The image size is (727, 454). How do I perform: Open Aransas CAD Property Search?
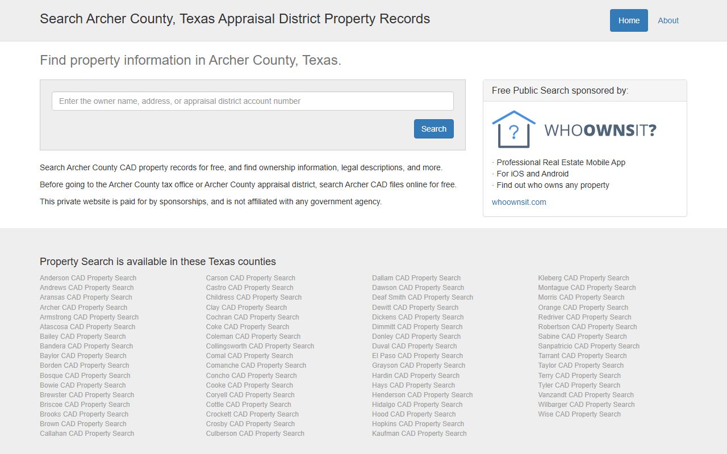(86, 297)
